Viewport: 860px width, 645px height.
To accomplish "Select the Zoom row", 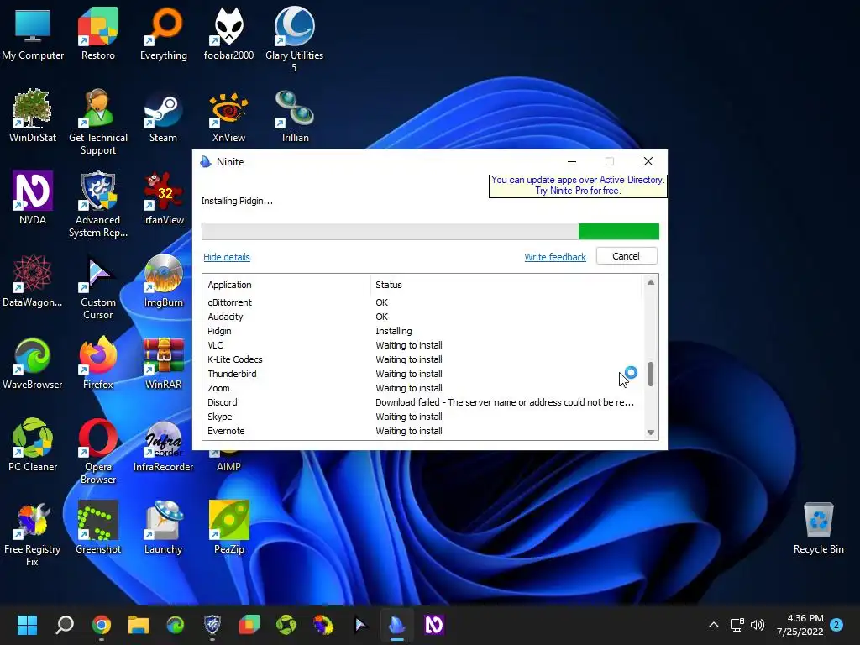I will 422,388.
